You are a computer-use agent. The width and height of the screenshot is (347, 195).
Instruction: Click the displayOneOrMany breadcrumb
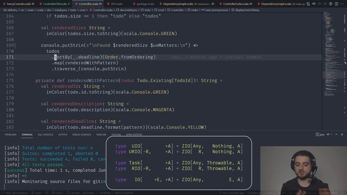(x=245, y=10)
